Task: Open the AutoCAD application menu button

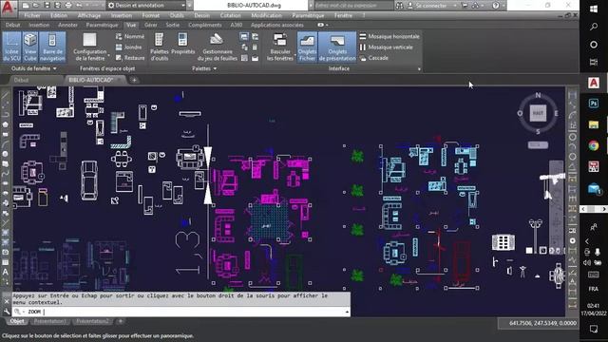Action: (x=8, y=8)
